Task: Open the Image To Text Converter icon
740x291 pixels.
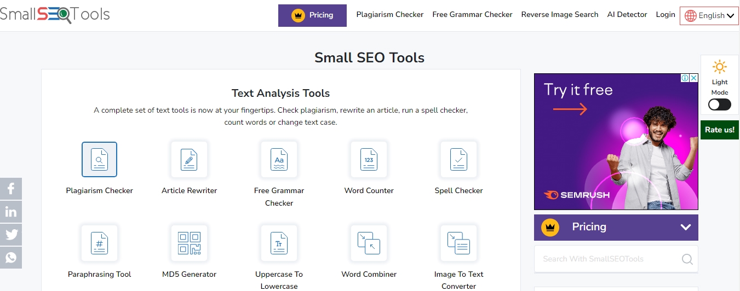Action: 458,243
